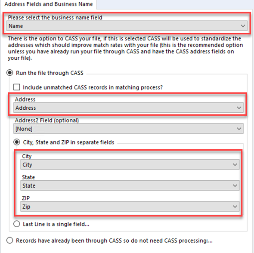Select the Run the file through CASS option
The height and width of the screenshot is (253, 254).
tap(10, 73)
